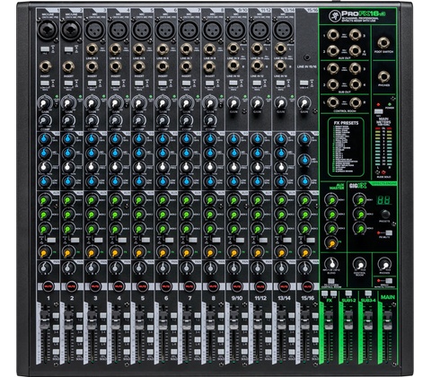This screenshot has width=431, height=377.
Task: Click the channel 3 XLR mic input
Action: point(94,31)
